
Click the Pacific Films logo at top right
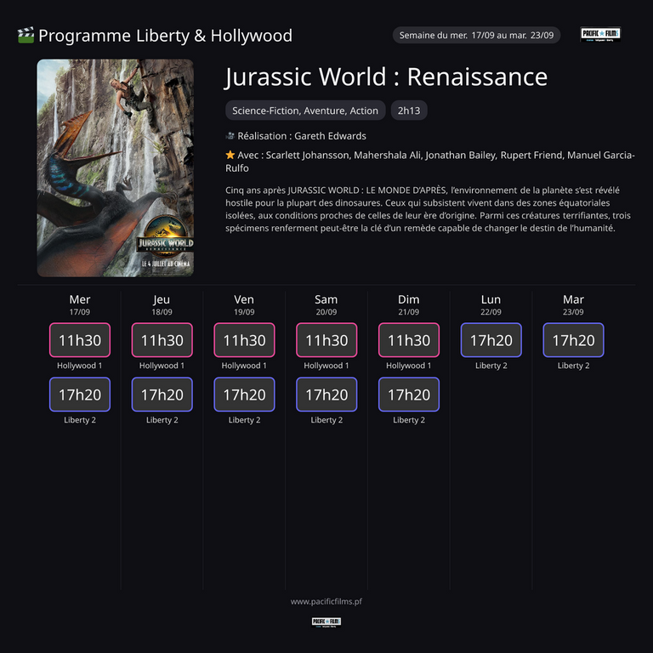[600, 35]
